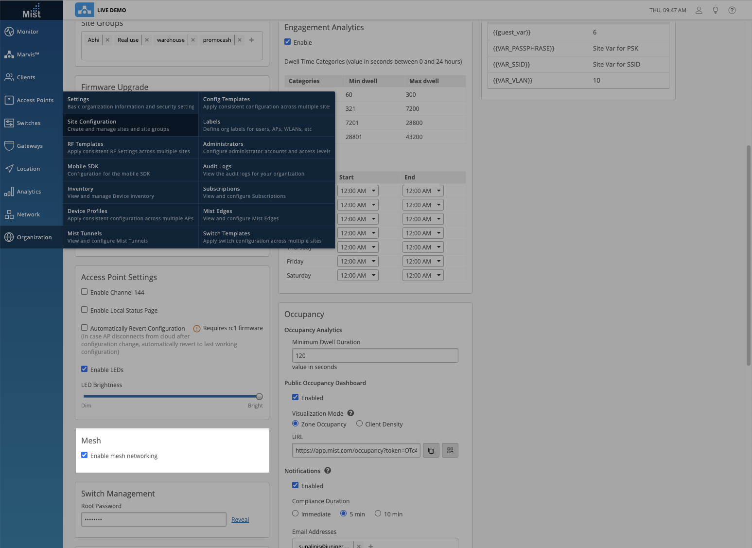
Task: Select Client Density visualization mode
Action: (360, 424)
